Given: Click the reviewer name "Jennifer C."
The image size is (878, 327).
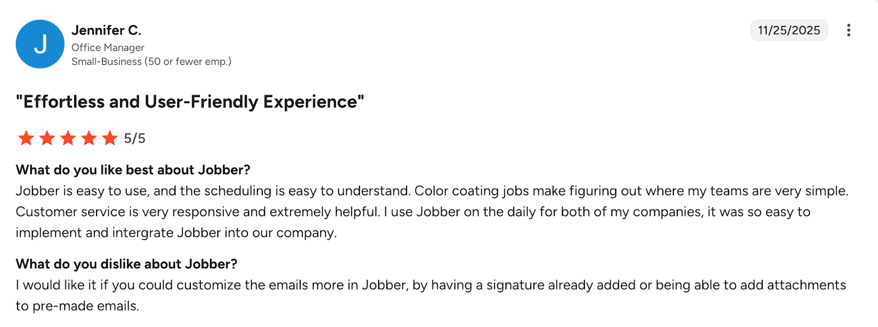Looking at the screenshot, I should tap(106, 30).
